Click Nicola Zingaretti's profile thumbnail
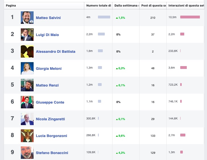The width and height of the screenshot is (207, 160). 27,119
